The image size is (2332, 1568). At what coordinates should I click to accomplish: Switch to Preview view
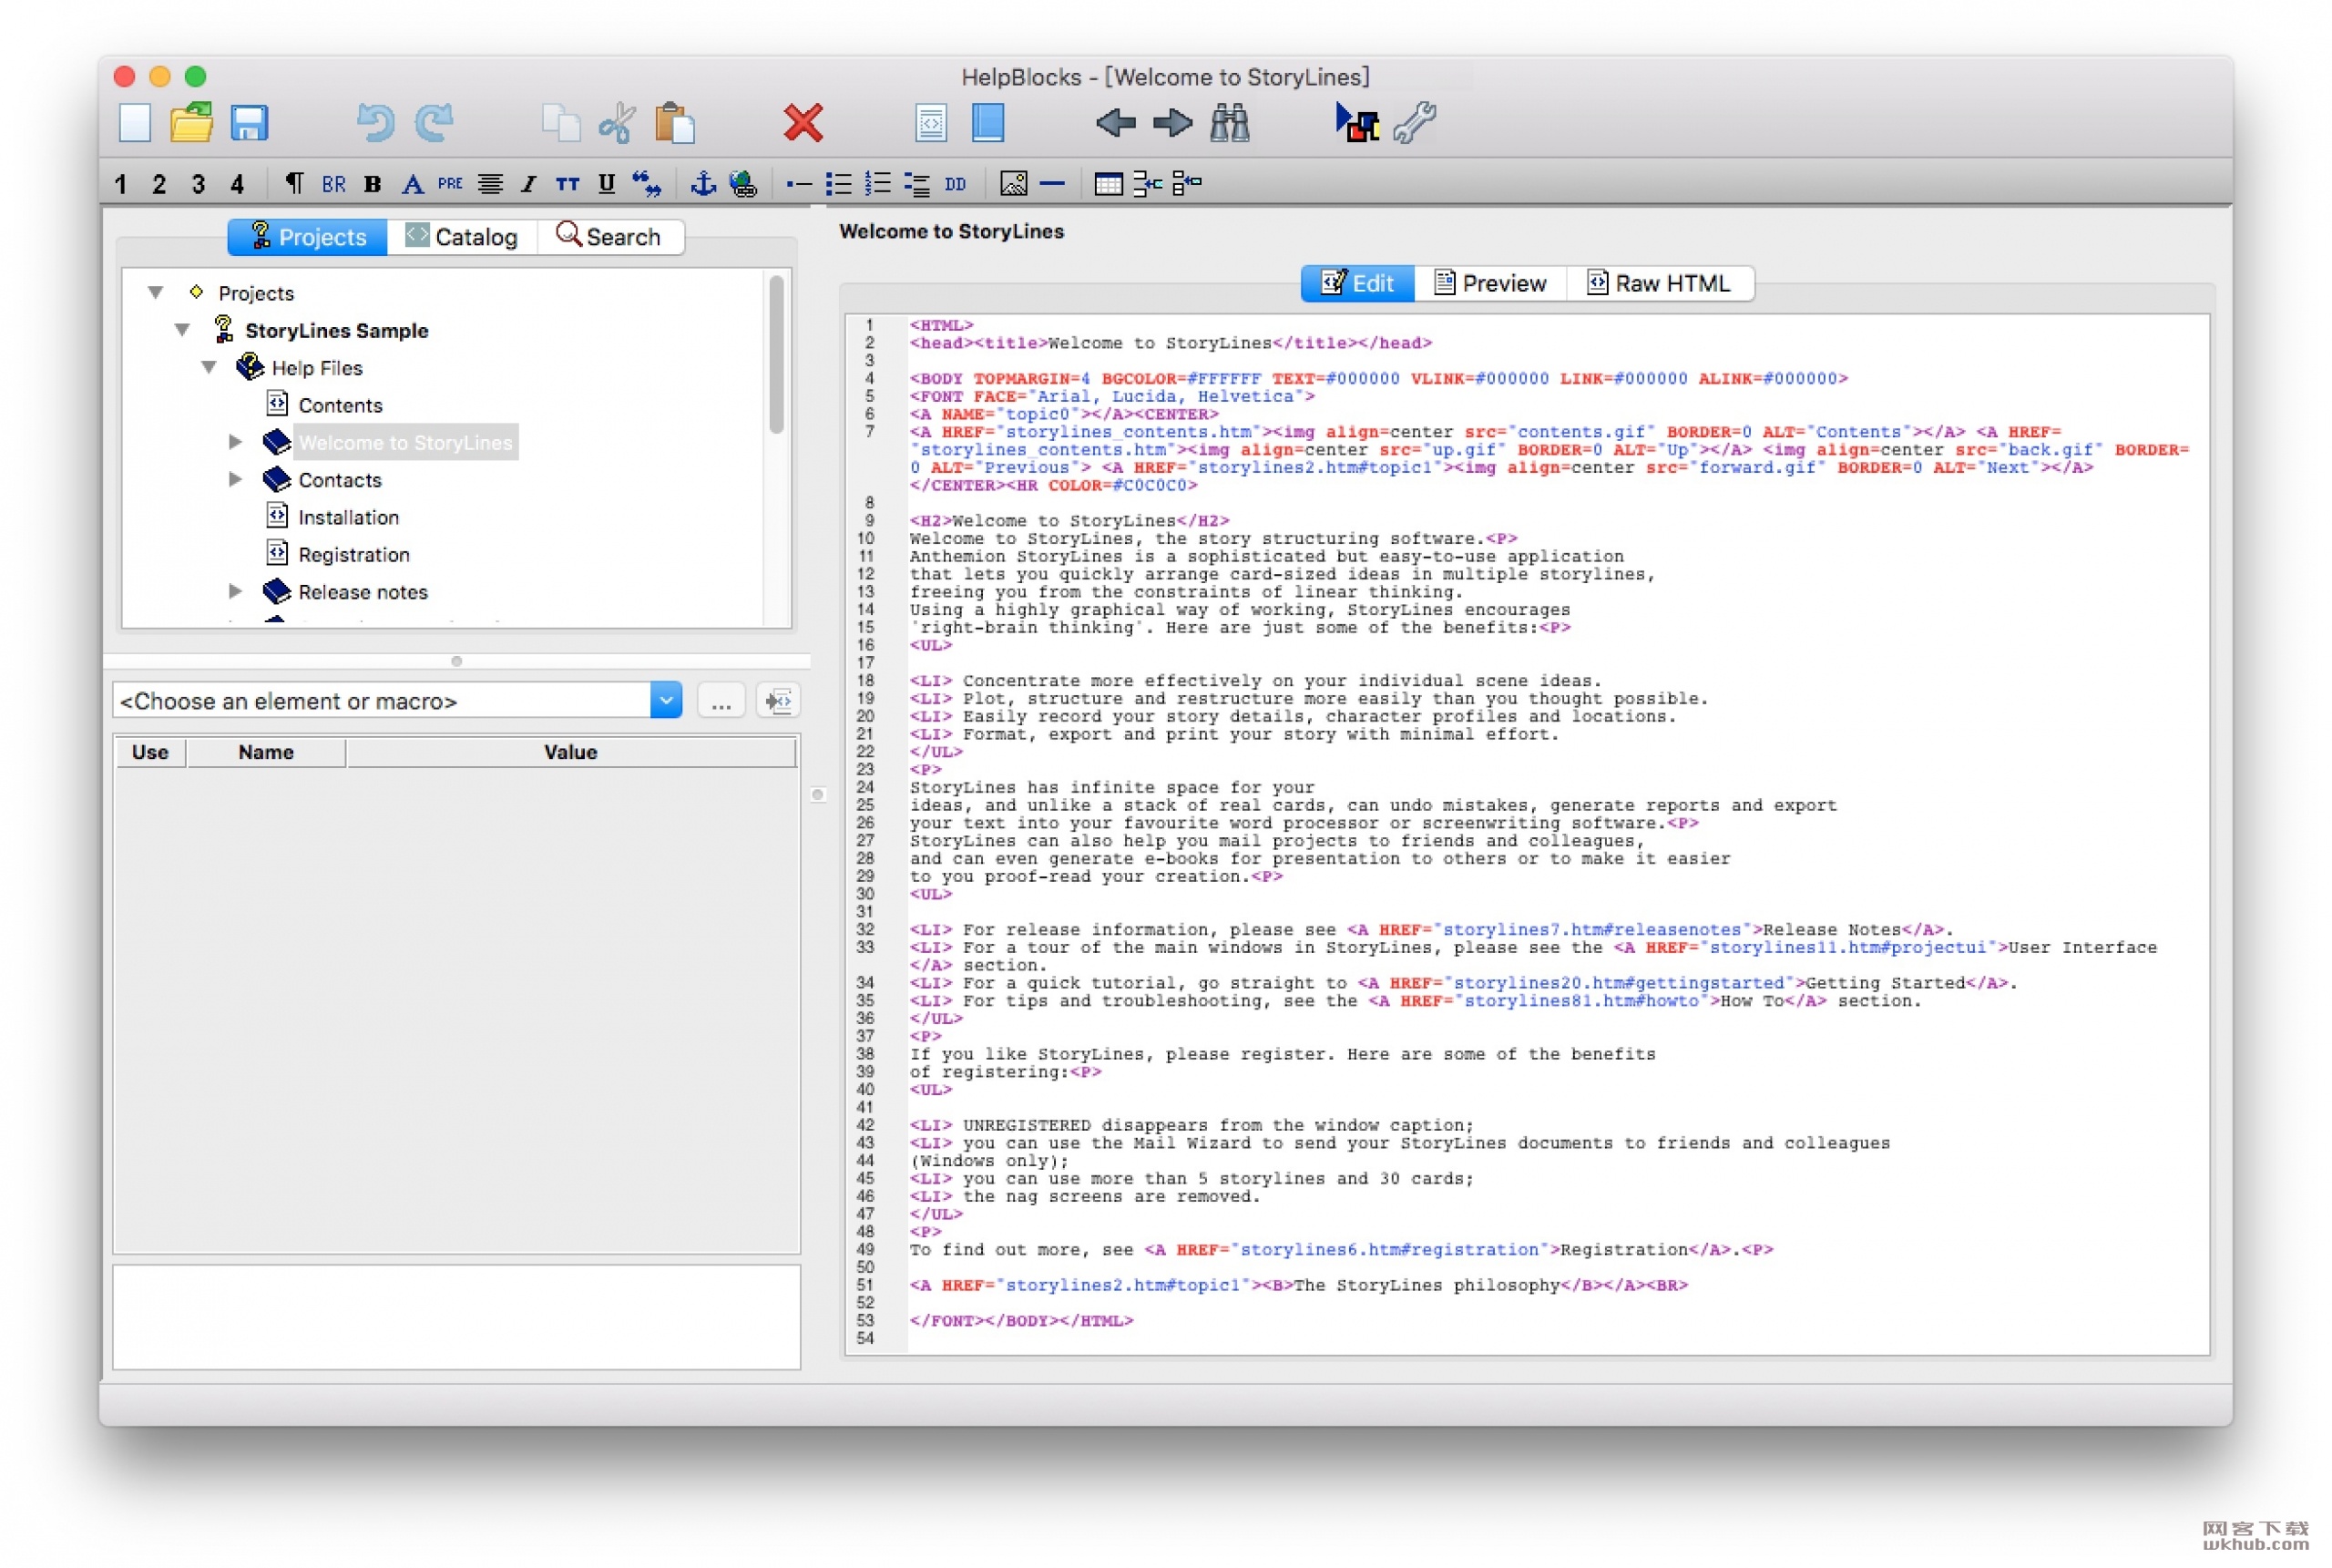tap(1490, 283)
